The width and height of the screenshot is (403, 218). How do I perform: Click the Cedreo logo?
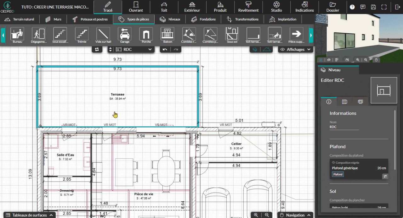[7, 7]
